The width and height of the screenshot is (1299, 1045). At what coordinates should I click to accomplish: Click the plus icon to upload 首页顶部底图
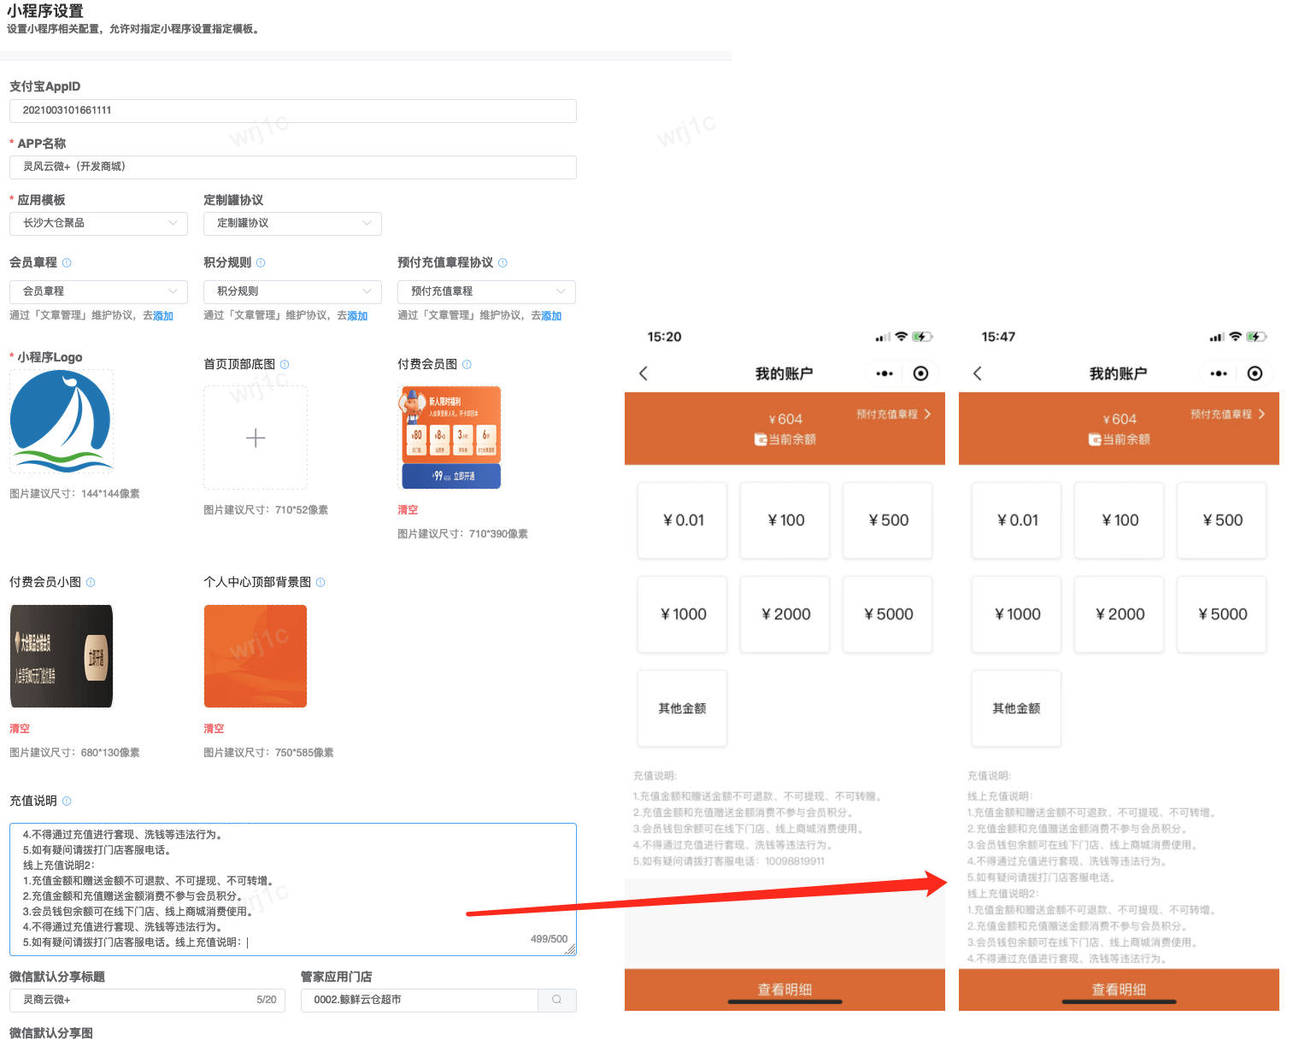(256, 438)
